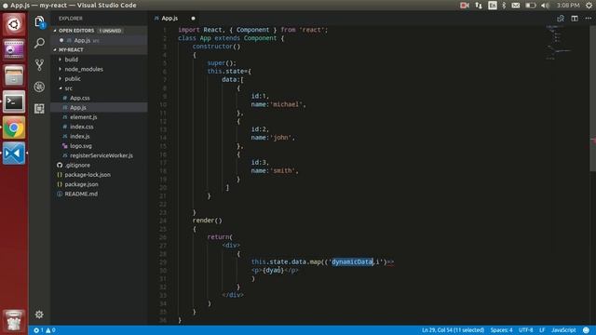Open the Debug view in activity bar
The image size is (596, 335).
click(x=39, y=87)
